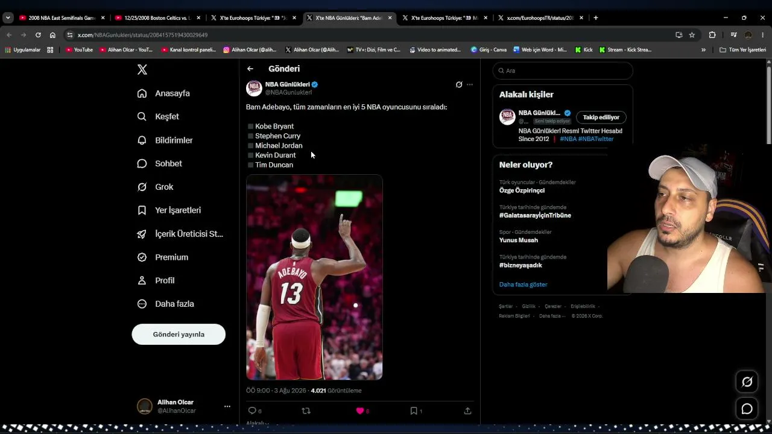Switch to 2008 NBA East Semifinals tab

tap(63, 18)
